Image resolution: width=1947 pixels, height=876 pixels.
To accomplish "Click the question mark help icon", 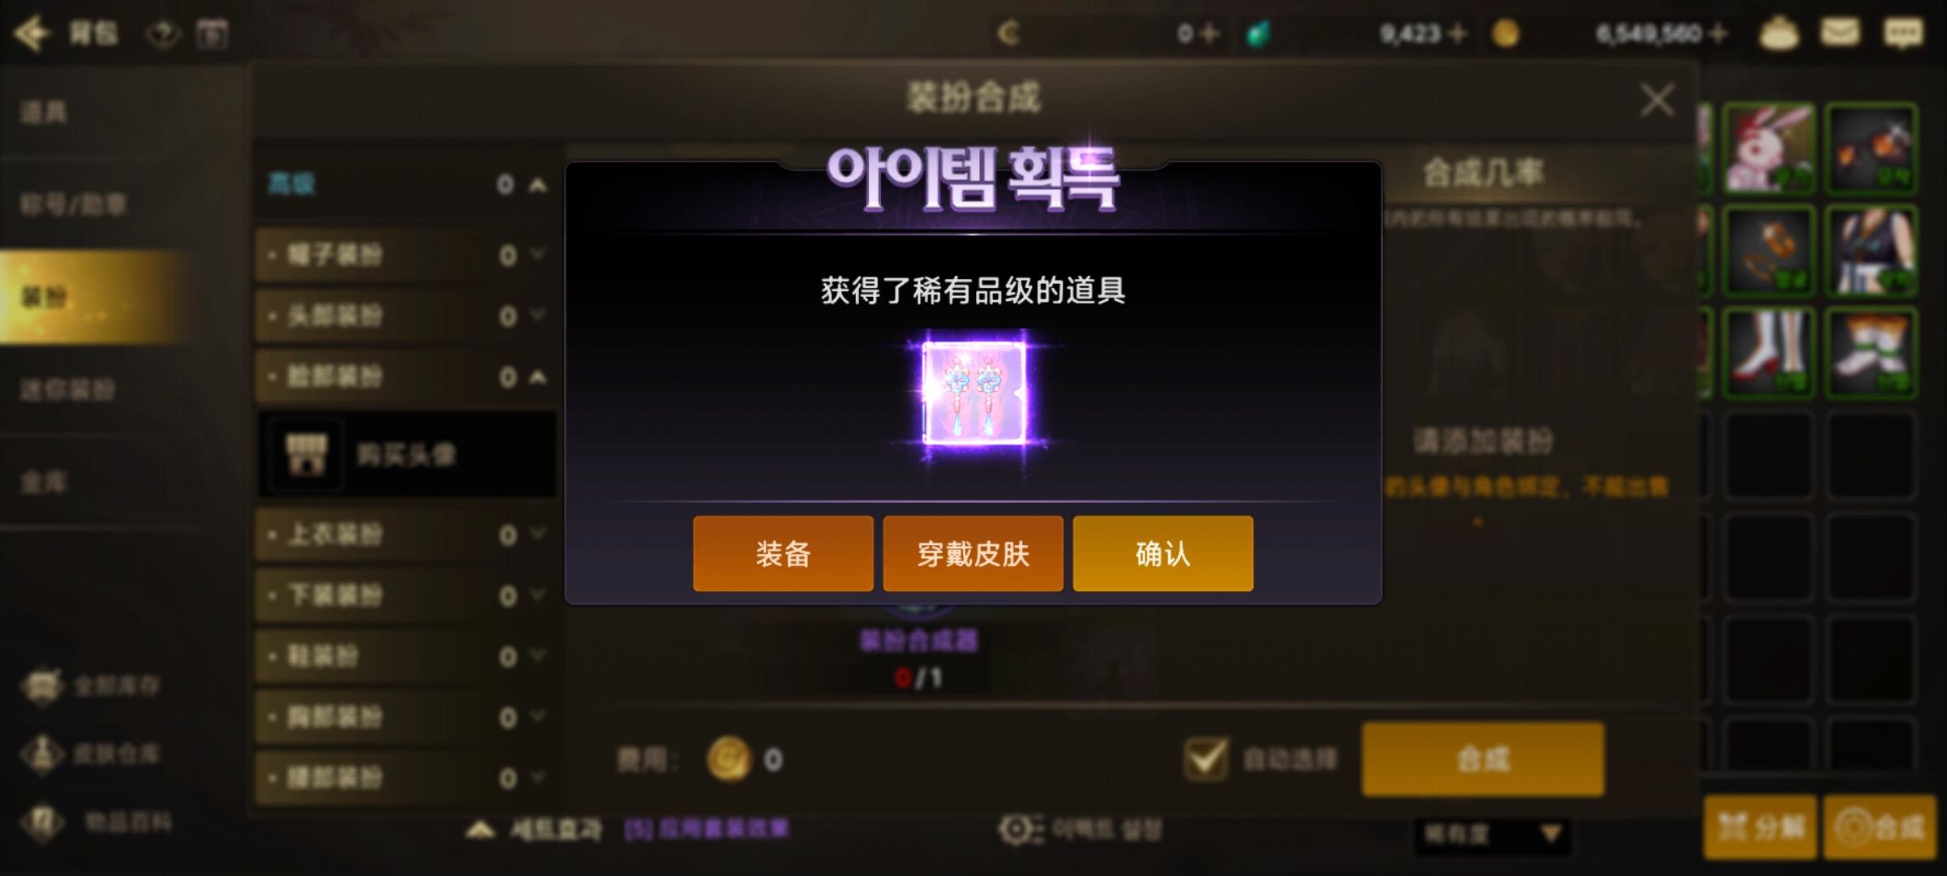I will pyautogui.click(x=163, y=34).
